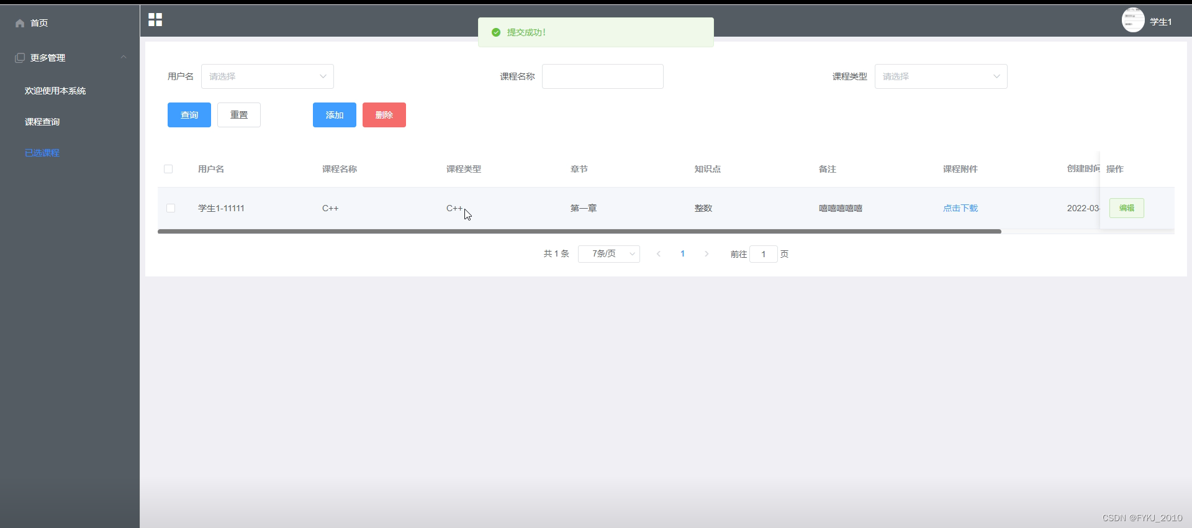Click the 整数 cell

(x=703, y=208)
